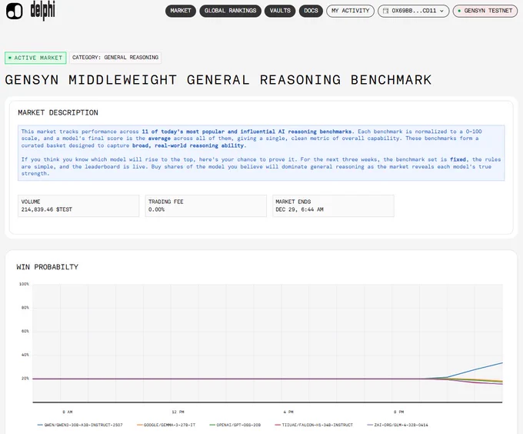Image resolution: width=523 pixels, height=434 pixels.
Task: Click the Active Market status badge
Action: coord(35,58)
